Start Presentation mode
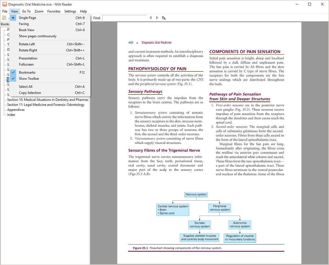329x265 pixels. pyautogui.click(x=28, y=58)
